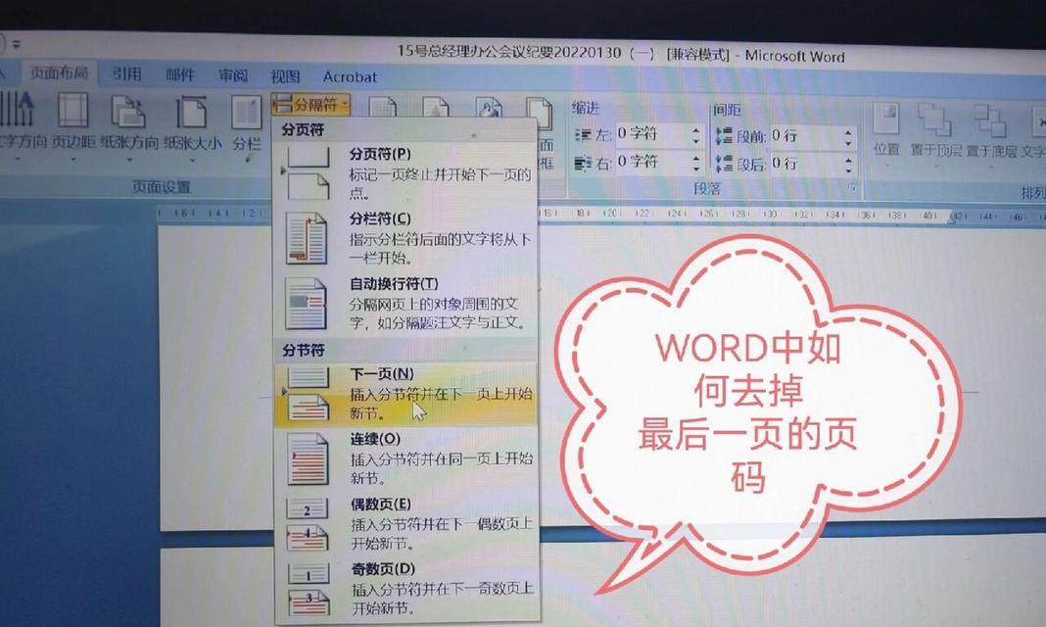Increase right indent 右 with up arrow
The width and height of the screenshot is (1046, 627).
[x=696, y=158]
